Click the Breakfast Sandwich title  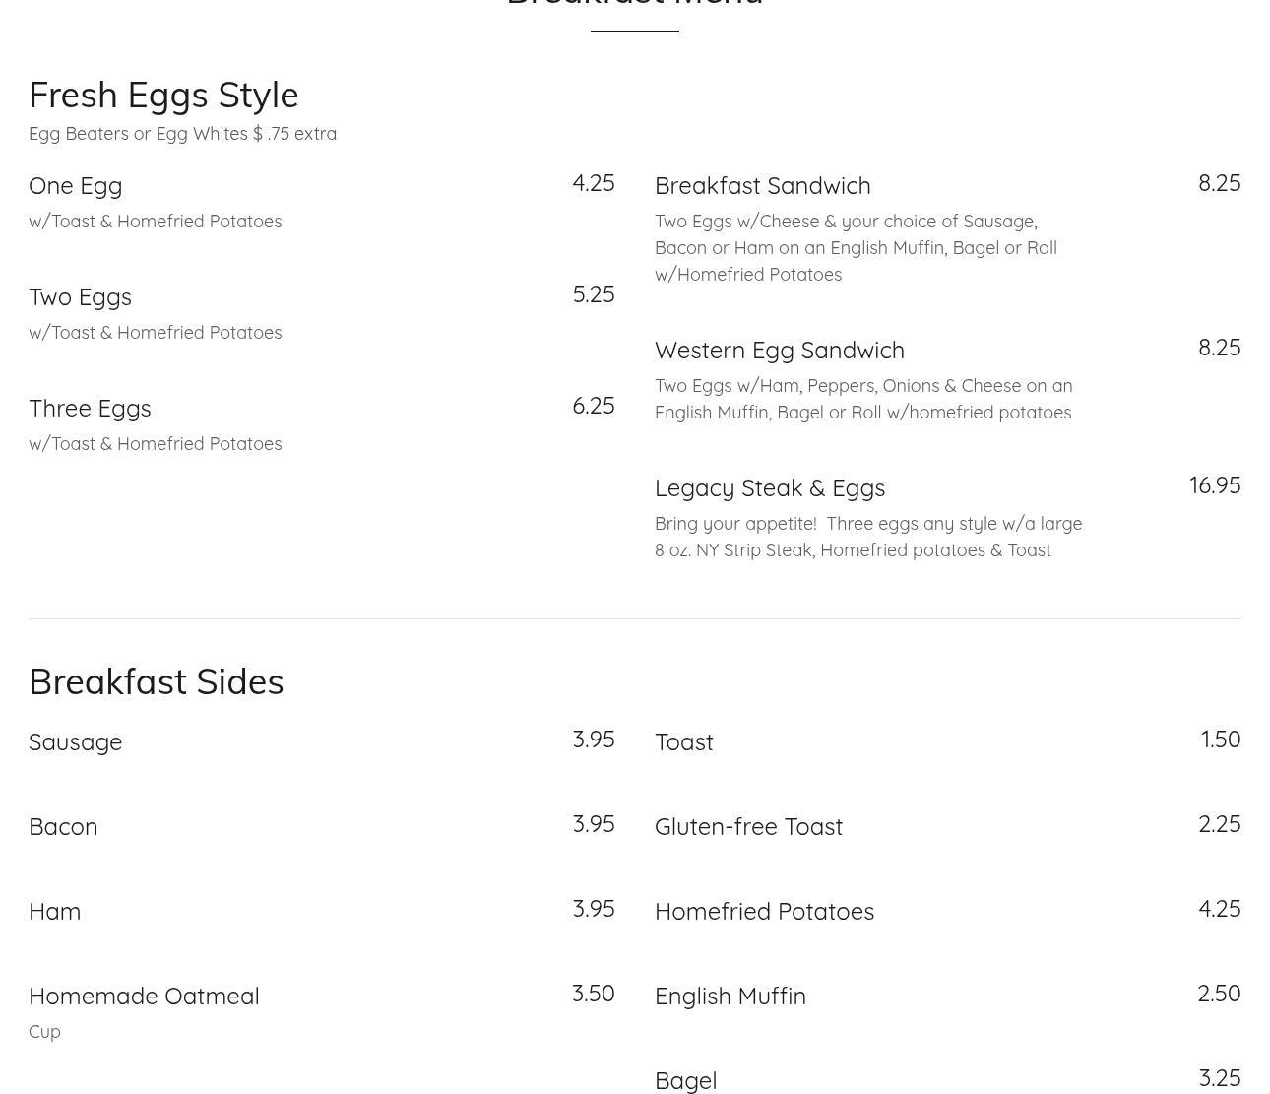click(762, 186)
